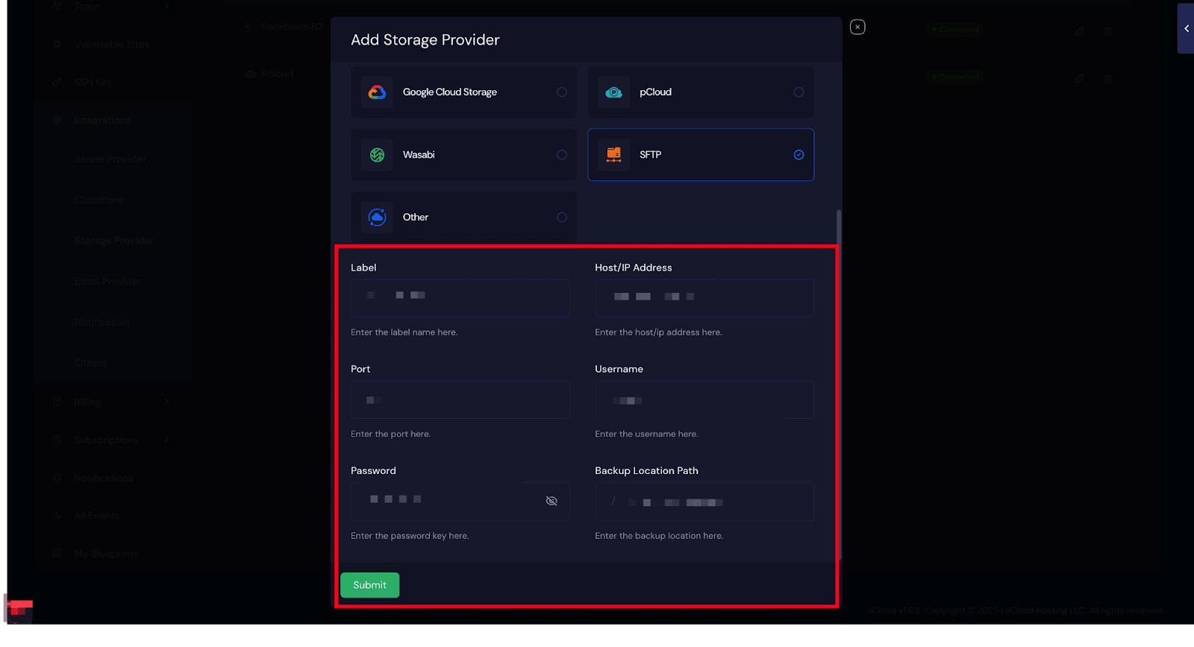
Task: Click the pCloud cloud icon
Action: [613, 92]
